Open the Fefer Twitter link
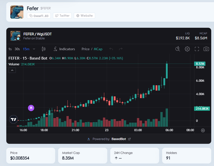Viewport: 214px width, 166px height. click(62, 16)
